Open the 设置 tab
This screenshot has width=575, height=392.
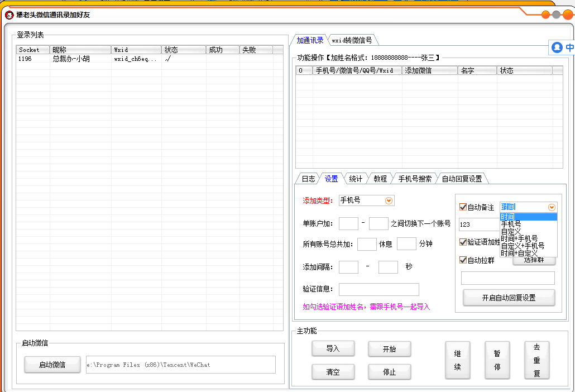331,179
